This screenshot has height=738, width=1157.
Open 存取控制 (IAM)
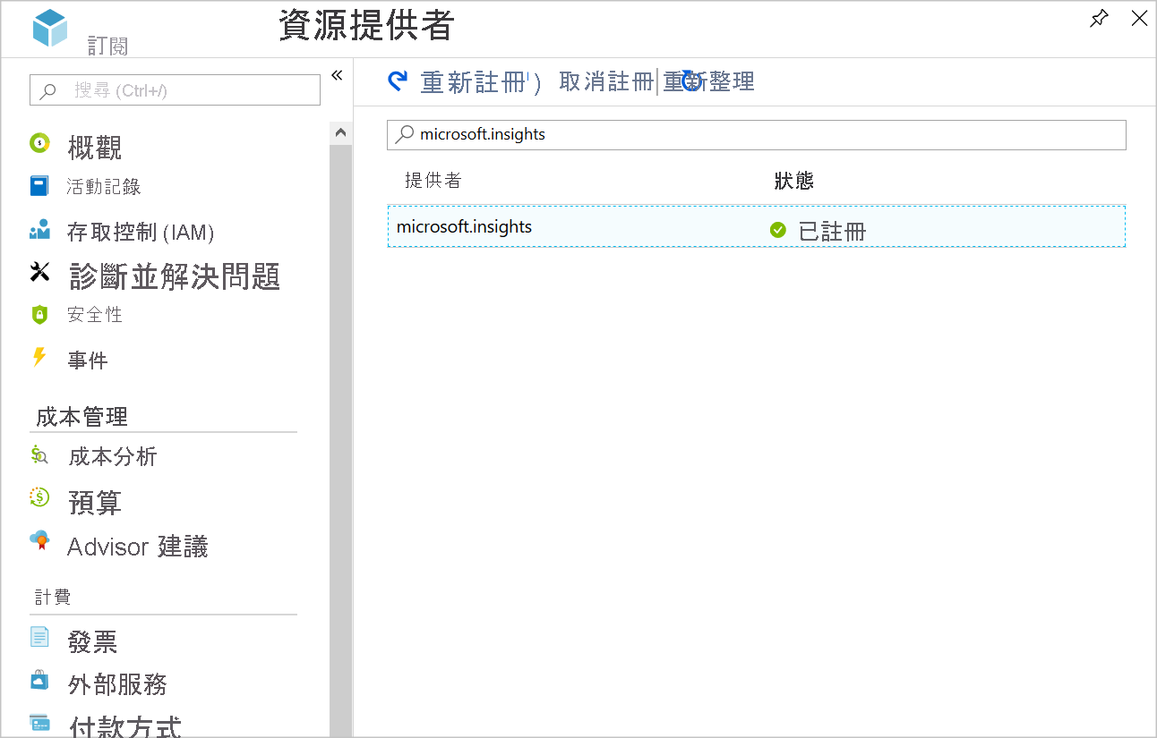pyautogui.click(x=141, y=233)
